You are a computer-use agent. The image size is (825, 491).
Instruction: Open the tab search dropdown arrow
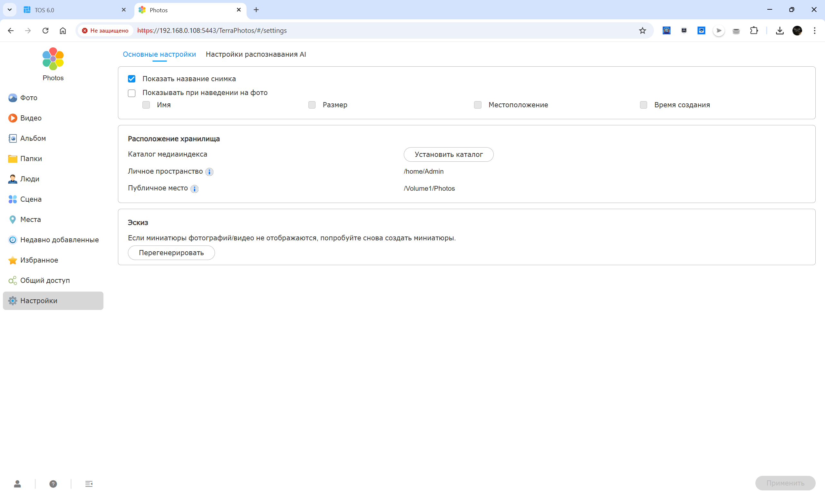point(10,10)
